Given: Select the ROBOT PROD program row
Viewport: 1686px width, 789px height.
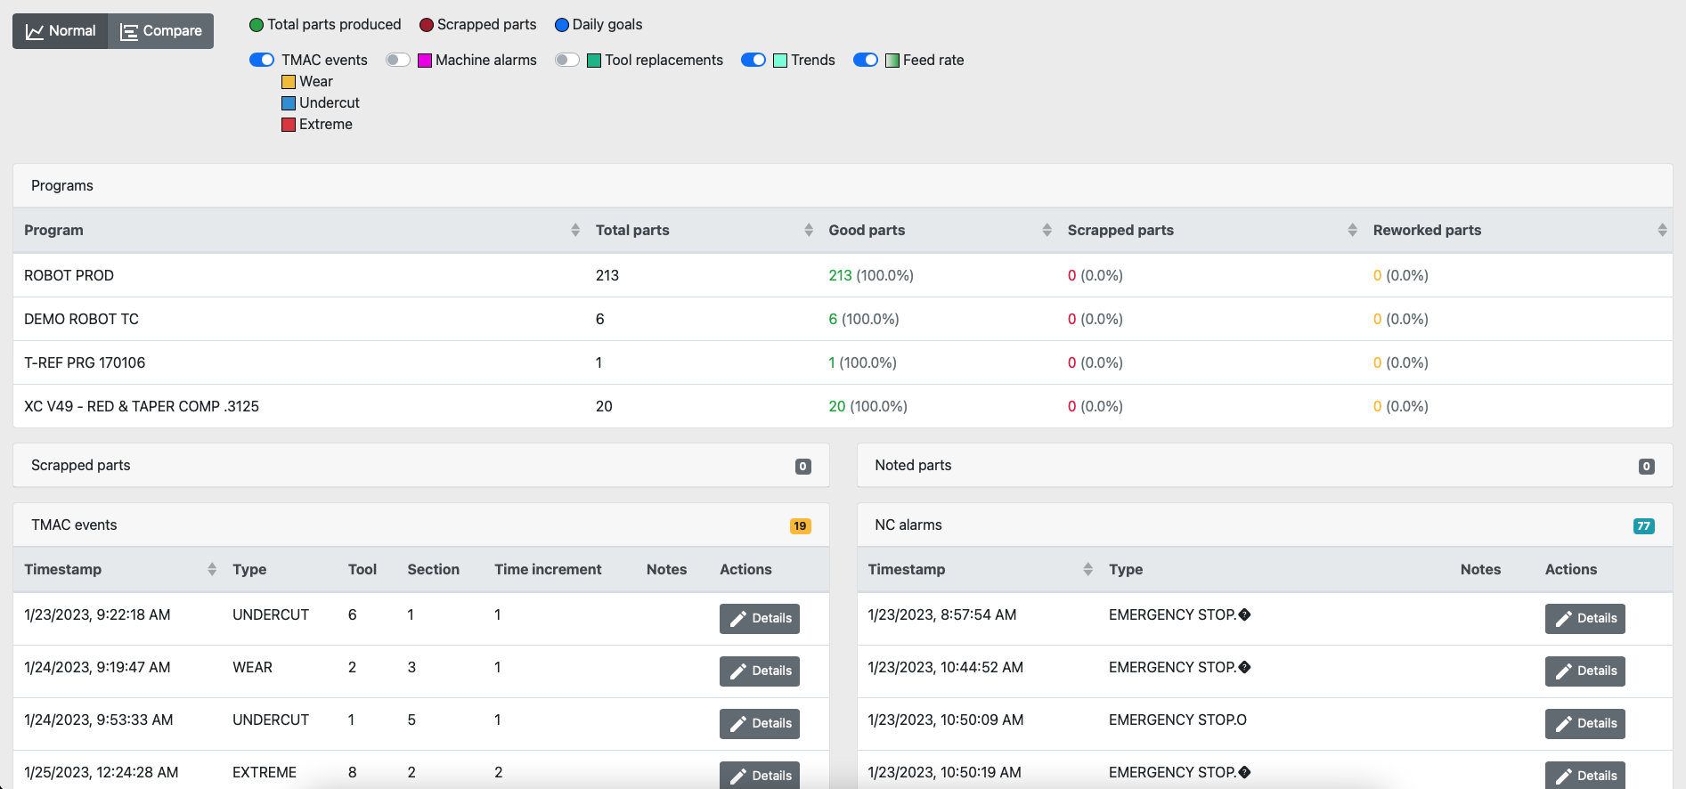Looking at the screenshot, I should click(843, 276).
